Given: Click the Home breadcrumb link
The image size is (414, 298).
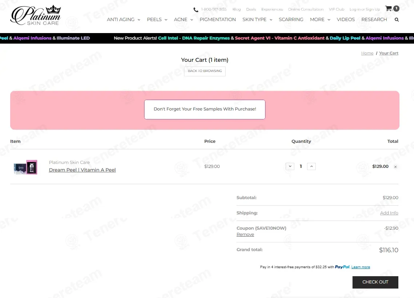Looking at the screenshot, I should (367, 53).
